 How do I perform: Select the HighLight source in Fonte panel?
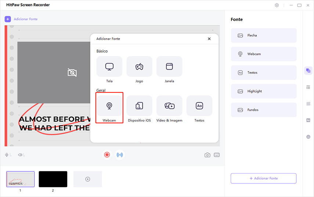(264, 91)
